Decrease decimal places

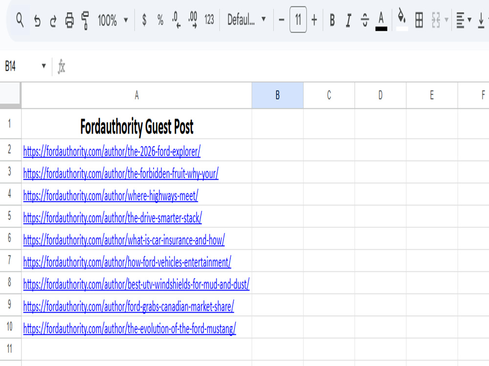coord(176,20)
